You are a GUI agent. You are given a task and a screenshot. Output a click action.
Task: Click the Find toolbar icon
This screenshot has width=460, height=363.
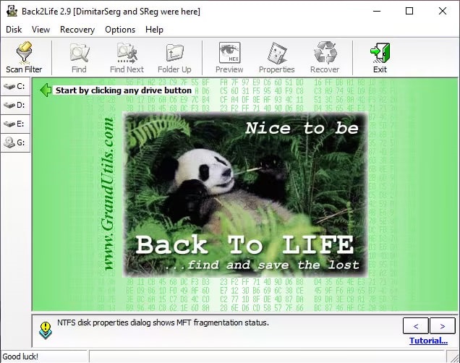[x=79, y=57]
